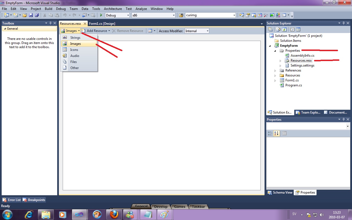
Task: Pin the Toolbox panel with auto-hide icon
Action: (50, 23)
